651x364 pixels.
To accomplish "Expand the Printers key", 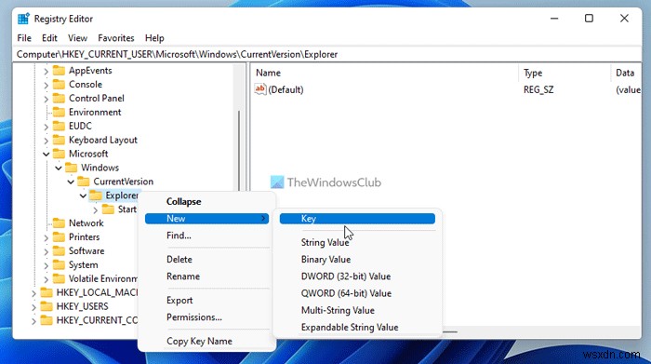I will [46, 237].
